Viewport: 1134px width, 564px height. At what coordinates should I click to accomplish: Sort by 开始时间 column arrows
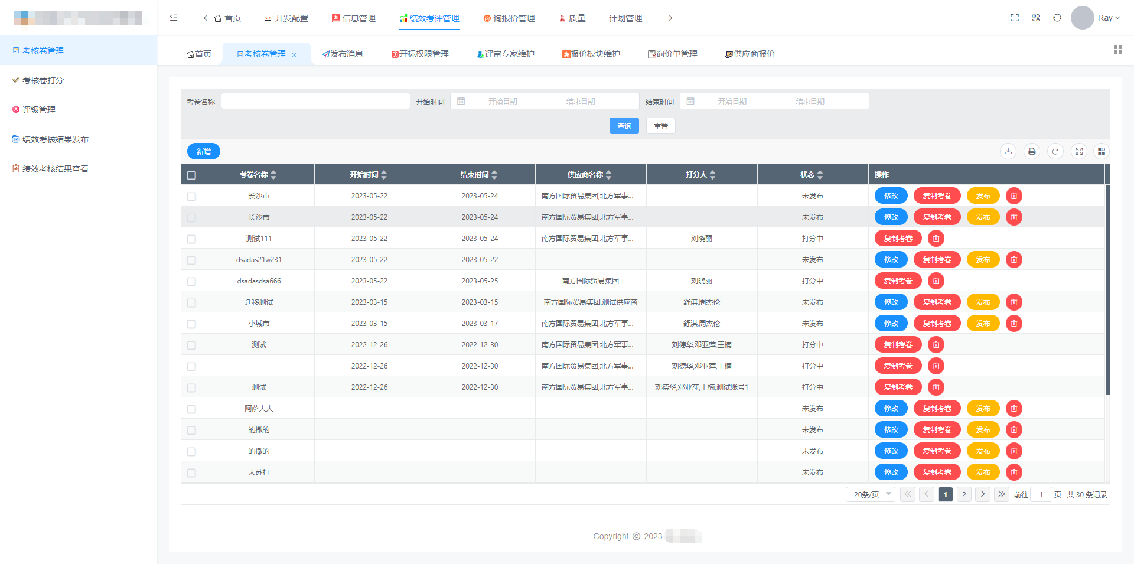click(x=384, y=175)
